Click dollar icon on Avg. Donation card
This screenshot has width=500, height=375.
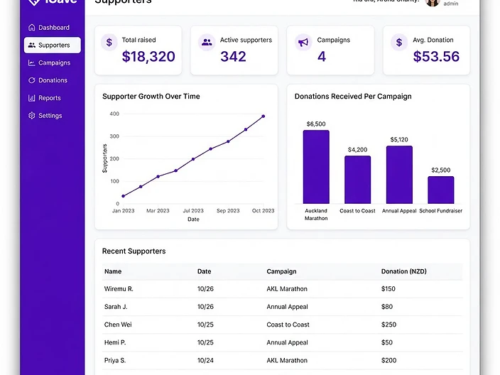(x=399, y=42)
